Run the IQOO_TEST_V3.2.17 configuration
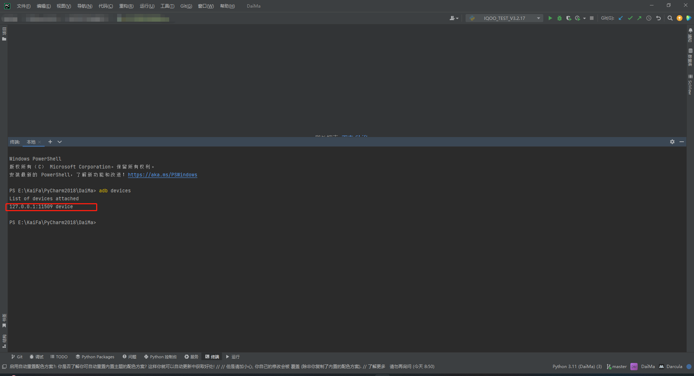Viewport: 694px width, 376px height. (x=550, y=18)
